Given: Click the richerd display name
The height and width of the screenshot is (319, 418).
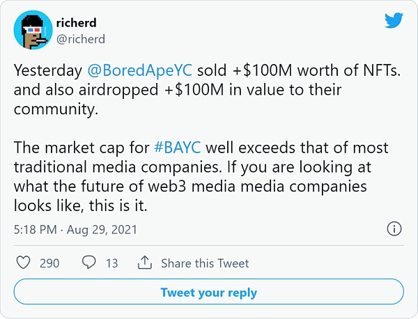Looking at the screenshot, I should (x=77, y=24).
